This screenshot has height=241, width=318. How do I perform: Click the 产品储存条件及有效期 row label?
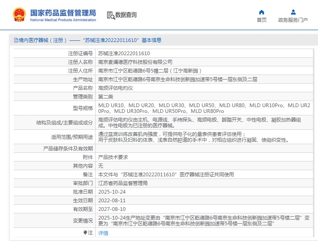(x=68, y=148)
